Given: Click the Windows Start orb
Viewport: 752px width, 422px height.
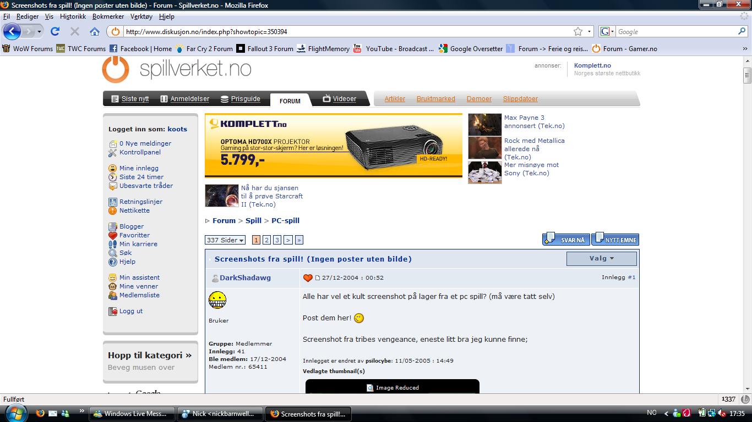Looking at the screenshot, I should coord(15,412).
